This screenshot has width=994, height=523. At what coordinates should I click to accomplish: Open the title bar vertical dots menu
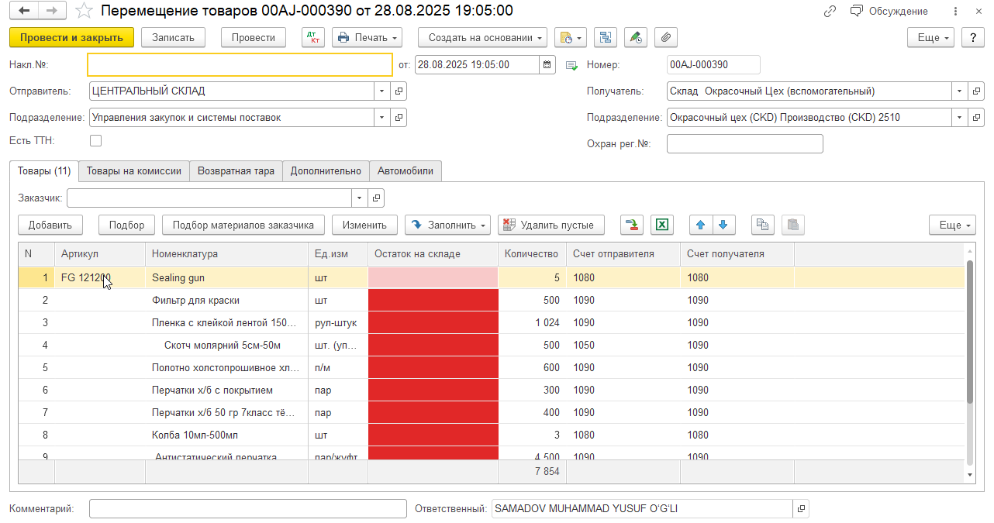tap(955, 11)
